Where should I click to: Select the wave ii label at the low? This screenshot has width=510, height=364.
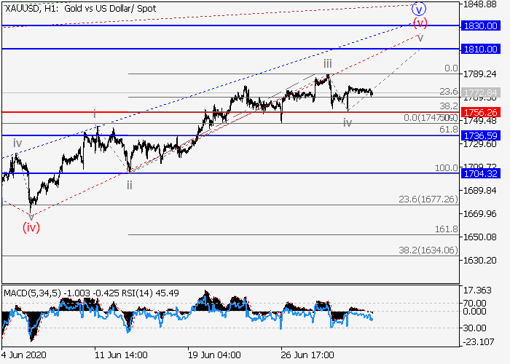coord(129,185)
